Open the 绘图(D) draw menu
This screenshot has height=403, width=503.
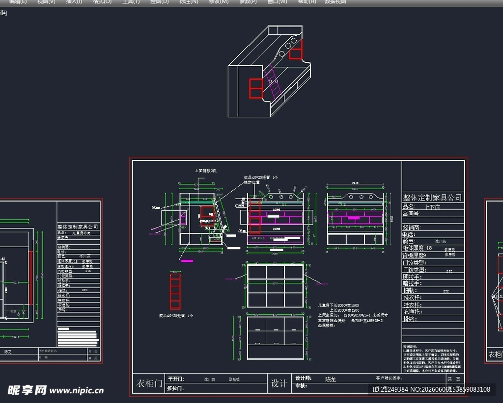pos(160,2)
